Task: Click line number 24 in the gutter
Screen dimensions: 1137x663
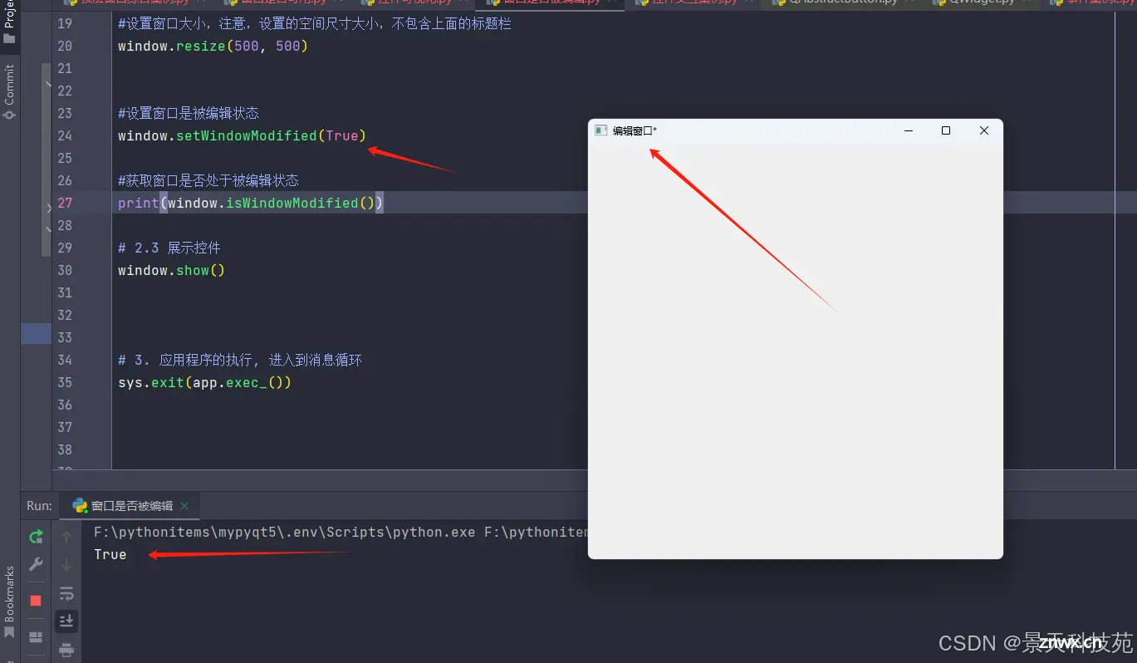Action: [x=65, y=135]
